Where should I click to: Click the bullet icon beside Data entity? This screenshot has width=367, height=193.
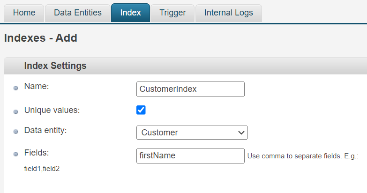click(15, 132)
